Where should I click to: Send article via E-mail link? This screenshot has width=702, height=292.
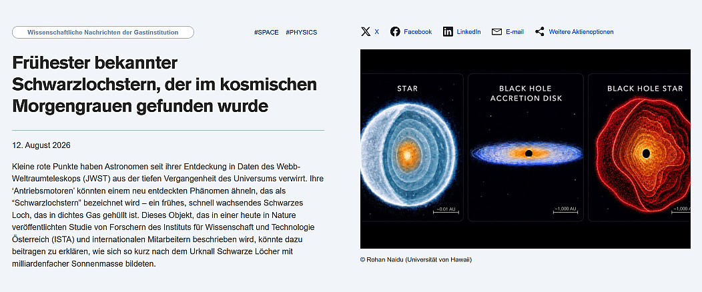(x=515, y=32)
